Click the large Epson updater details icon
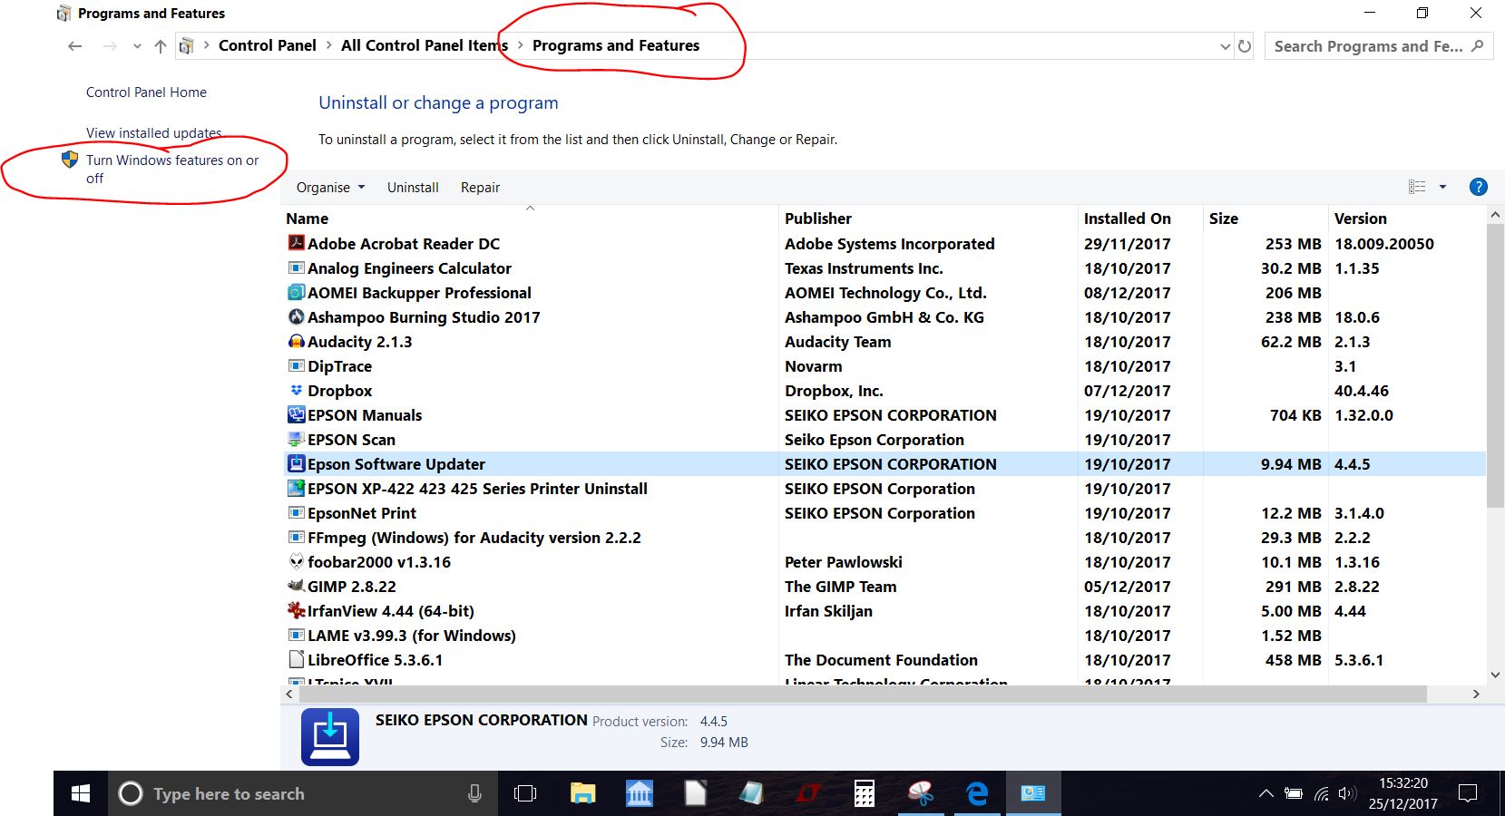 330,737
